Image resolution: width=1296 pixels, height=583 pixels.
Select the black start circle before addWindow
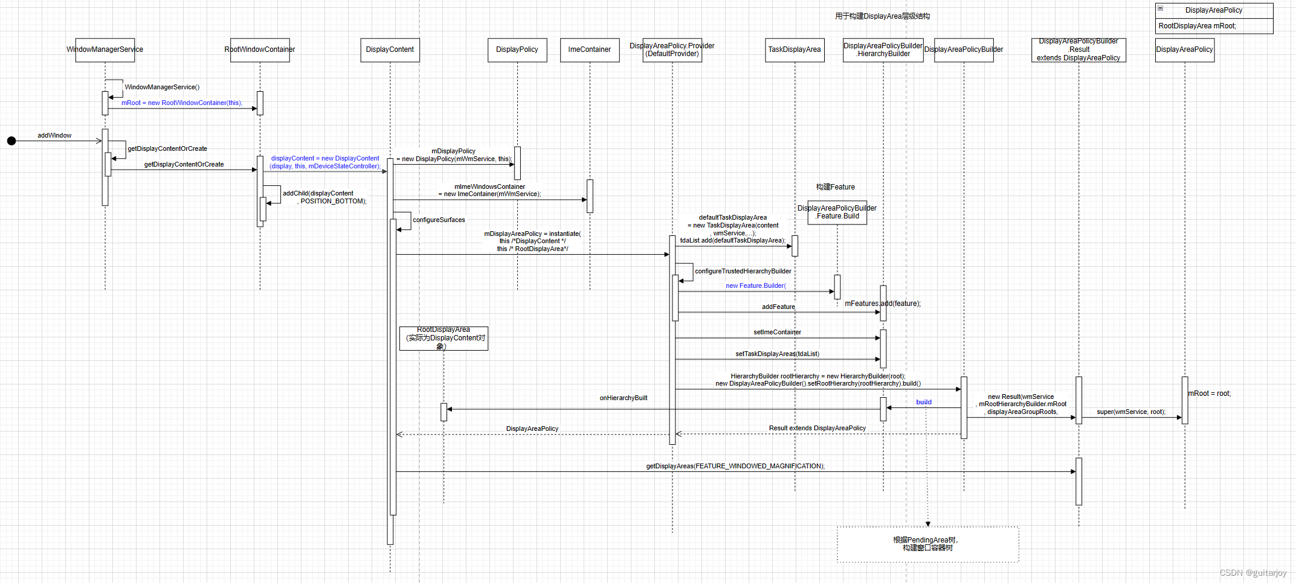[x=11, y=141]
